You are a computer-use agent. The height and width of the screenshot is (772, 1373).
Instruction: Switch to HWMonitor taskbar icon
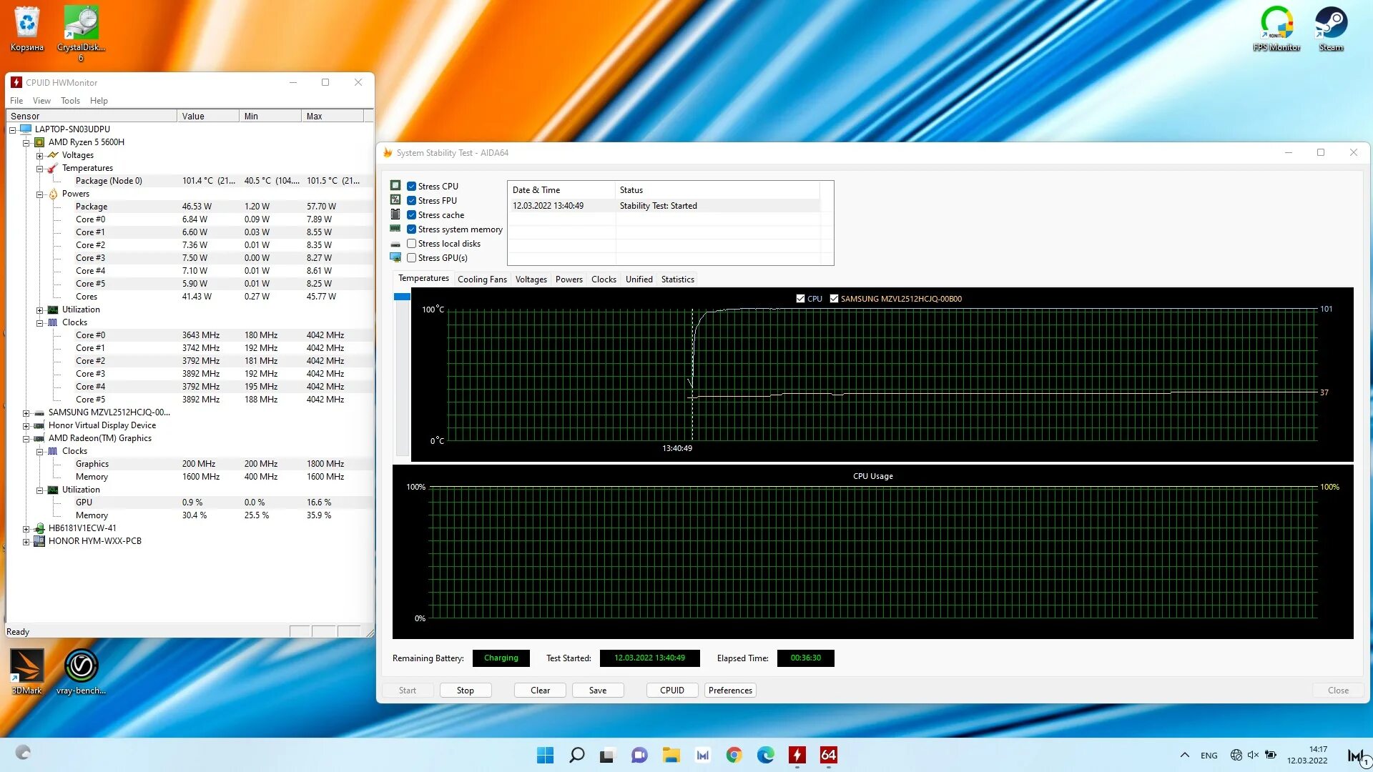797,755
